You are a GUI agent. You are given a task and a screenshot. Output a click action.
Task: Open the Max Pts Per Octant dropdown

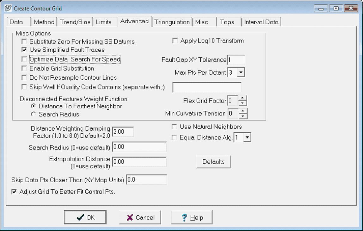pos(241,72)
